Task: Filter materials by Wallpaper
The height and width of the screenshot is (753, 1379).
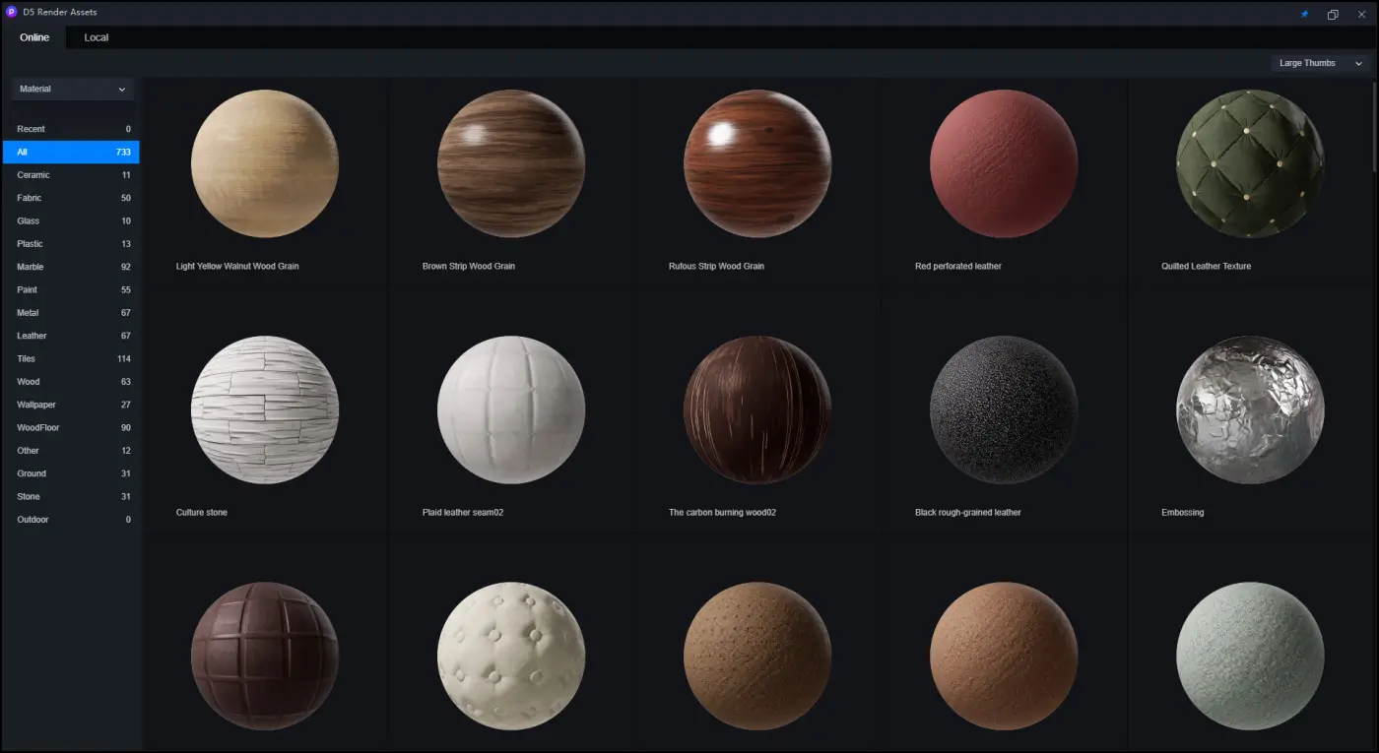Action: pyautogui.click(x=71, y=405)
